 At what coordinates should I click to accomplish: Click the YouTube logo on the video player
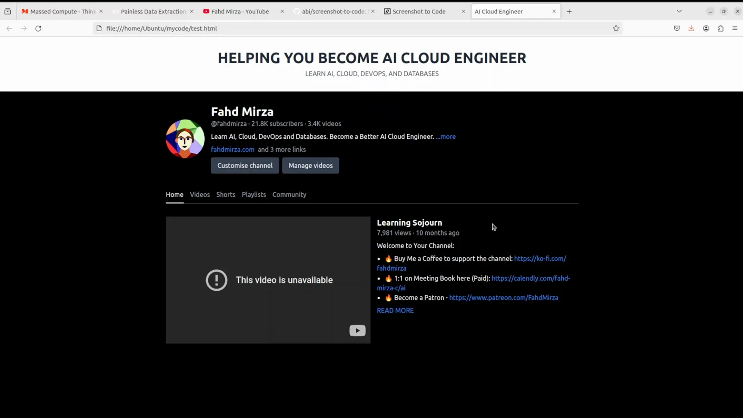point(357,331)
